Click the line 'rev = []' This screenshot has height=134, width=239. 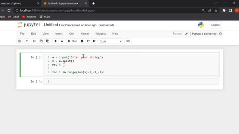pos(59,65)
